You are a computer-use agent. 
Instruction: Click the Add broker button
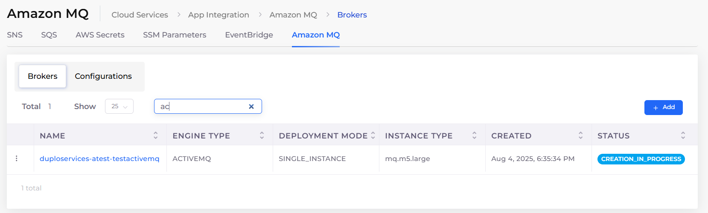(x=663, y=107)
